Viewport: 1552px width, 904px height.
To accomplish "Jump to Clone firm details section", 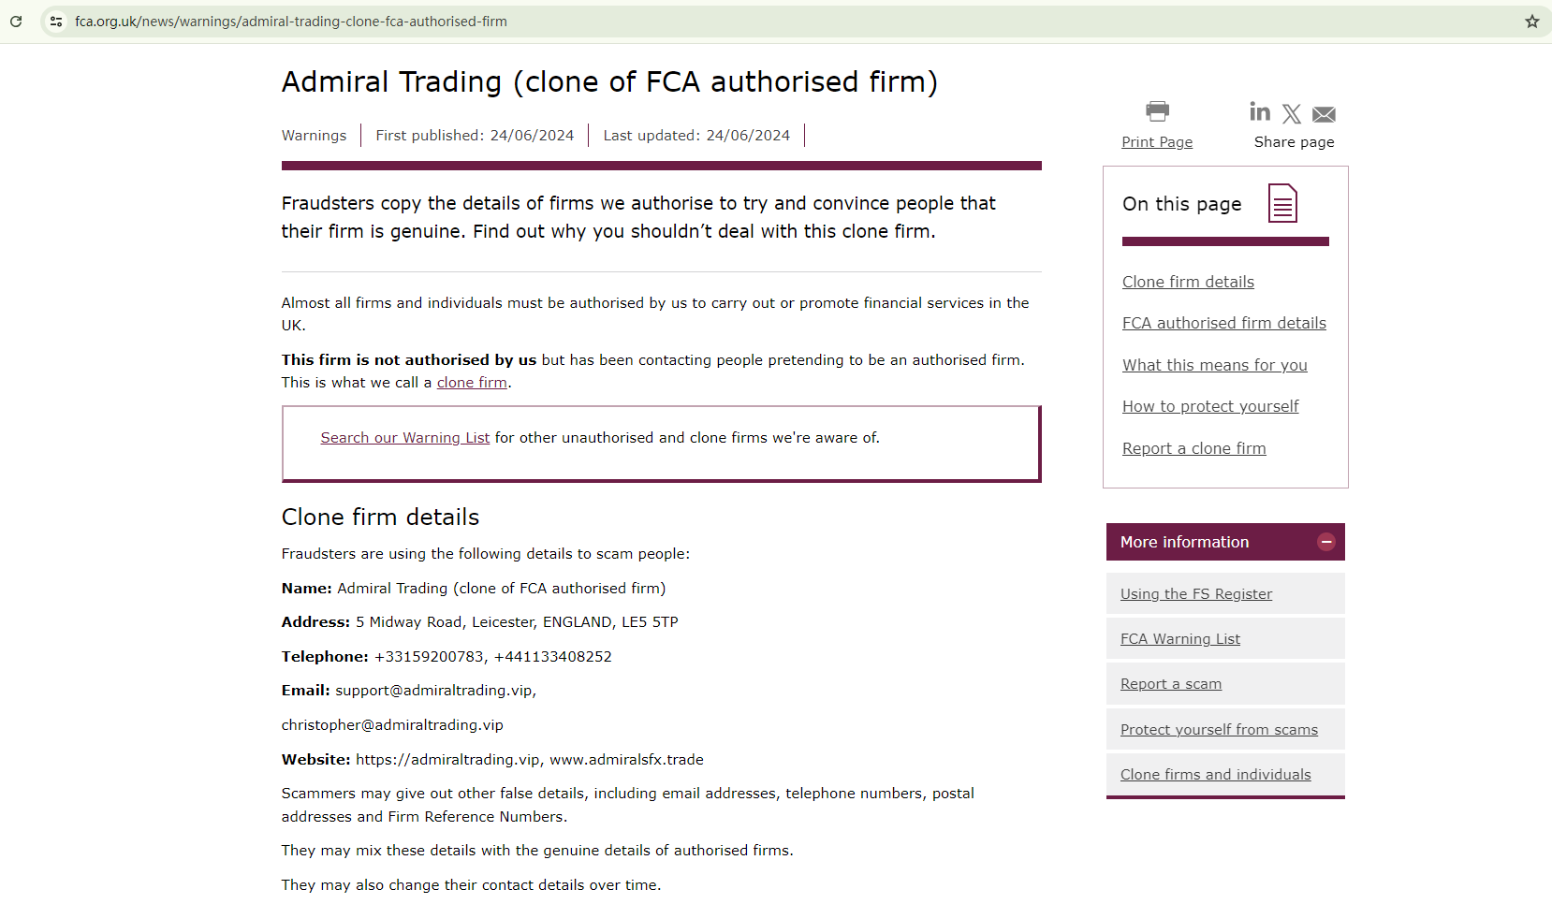I will point(1188,282).
